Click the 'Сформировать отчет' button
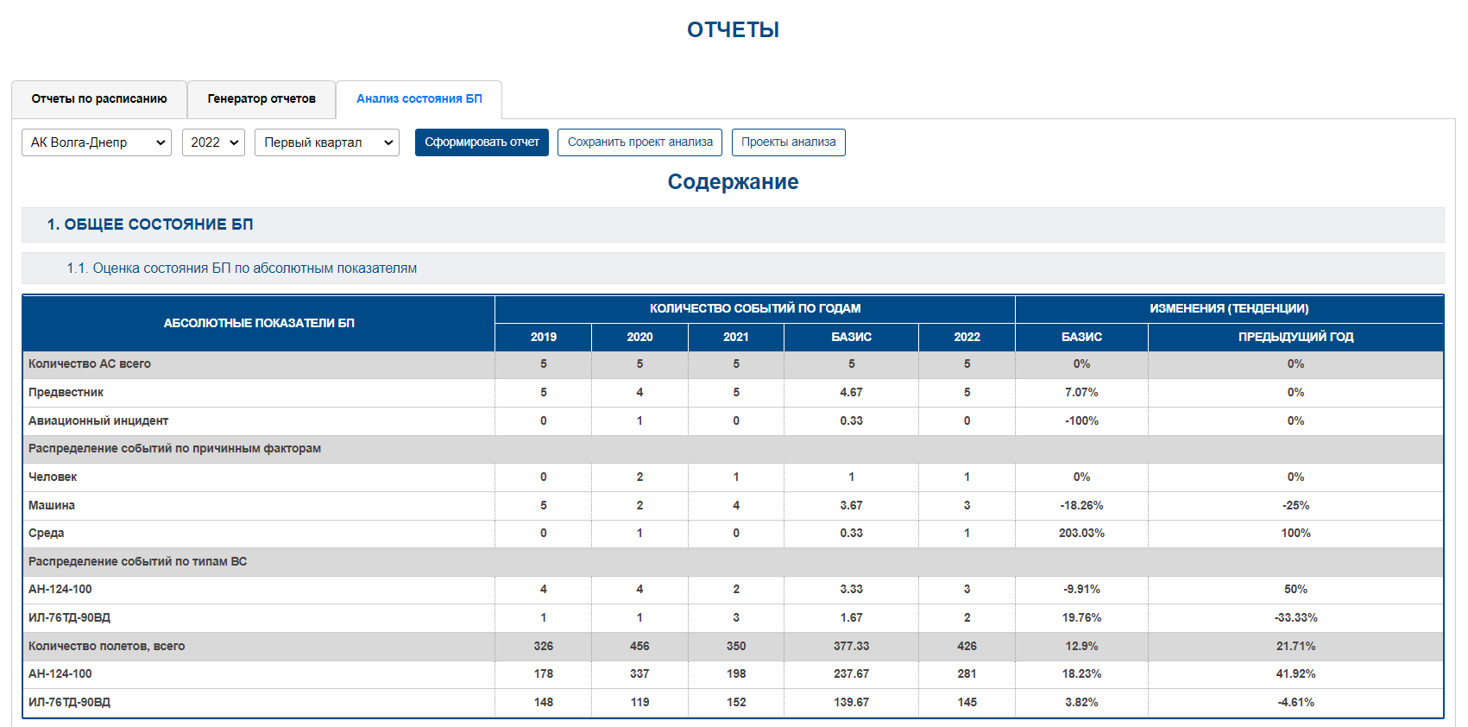 482,142
